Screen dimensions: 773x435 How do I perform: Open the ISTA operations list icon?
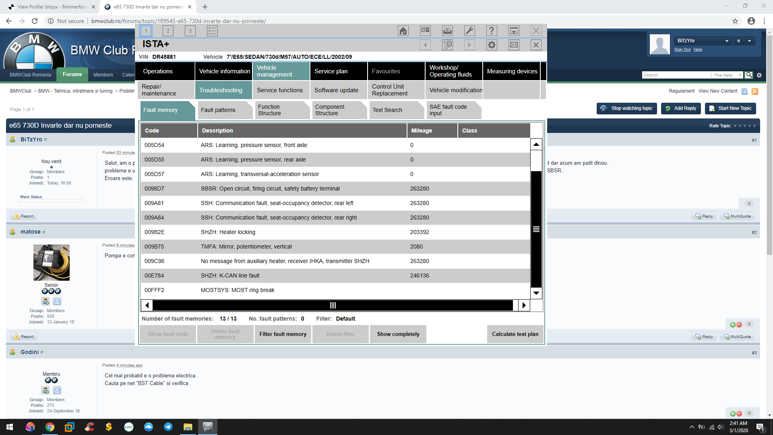[x=212, y=31]
